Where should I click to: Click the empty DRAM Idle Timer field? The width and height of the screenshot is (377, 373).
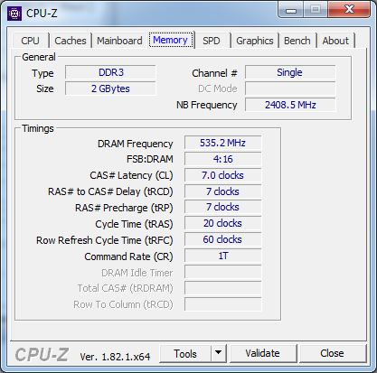223,273
